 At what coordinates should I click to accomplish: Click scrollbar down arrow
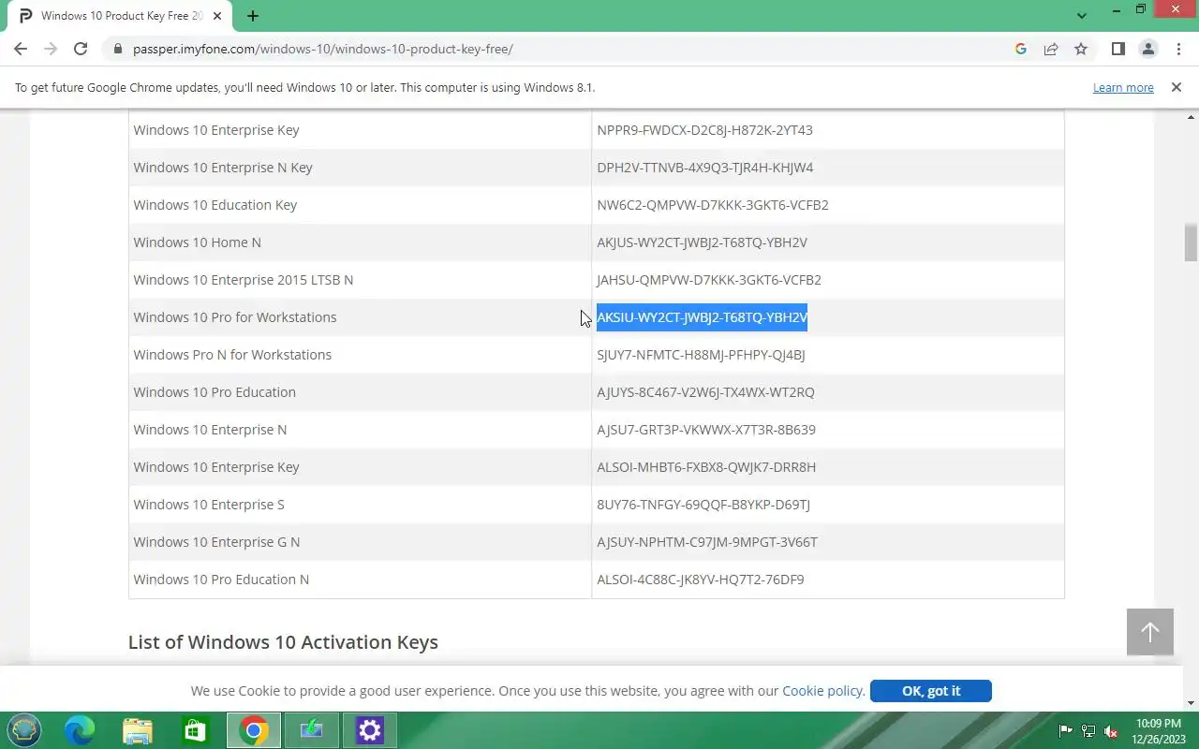[1191, 703]
